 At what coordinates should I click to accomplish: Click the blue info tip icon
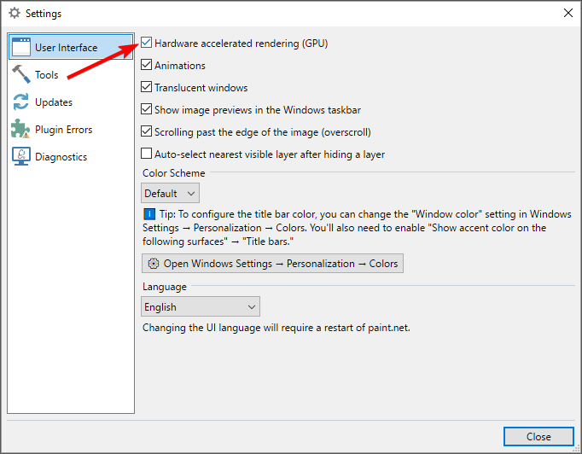pos(149,214)
